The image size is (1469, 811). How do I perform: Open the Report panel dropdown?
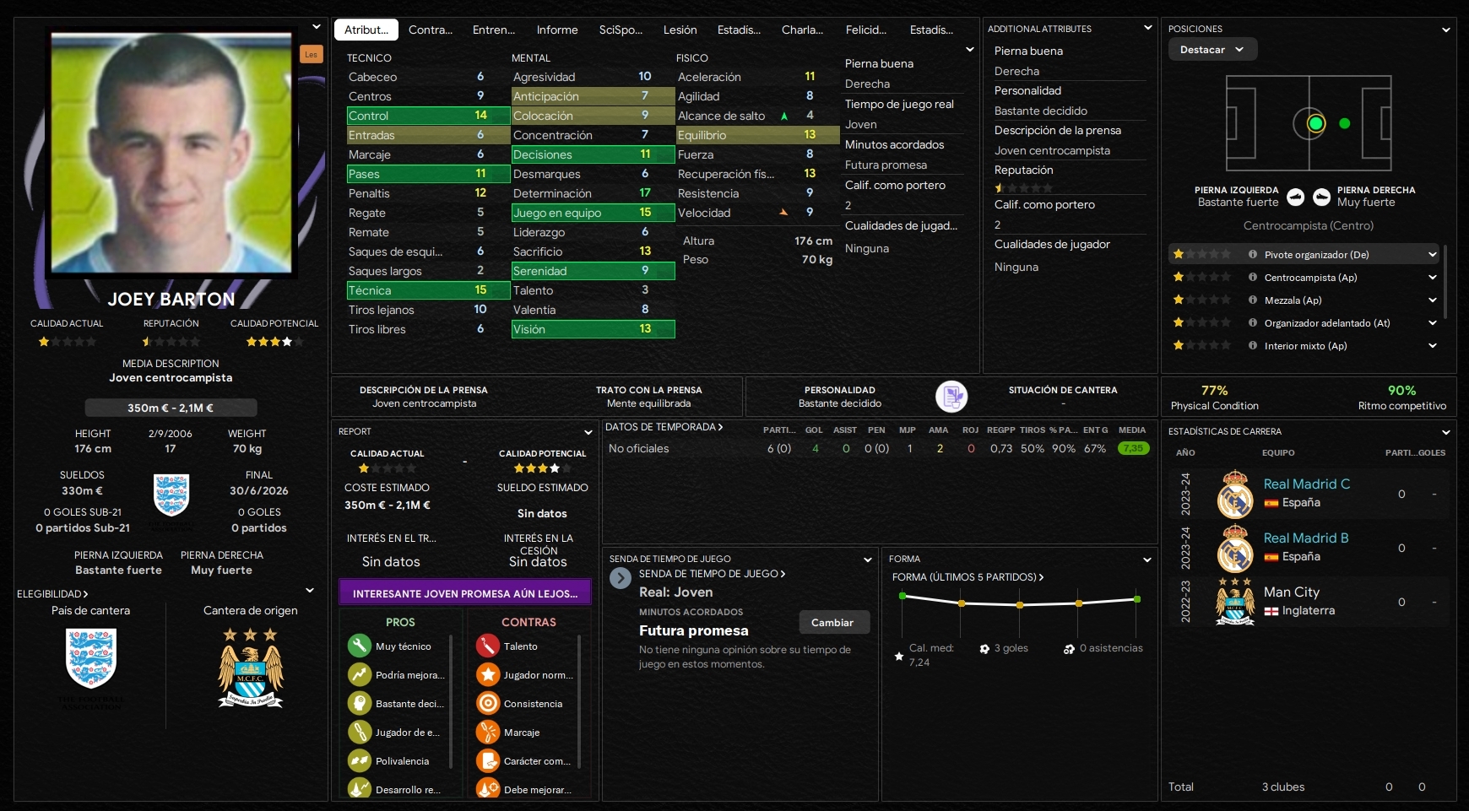click(x=588, y=431)
